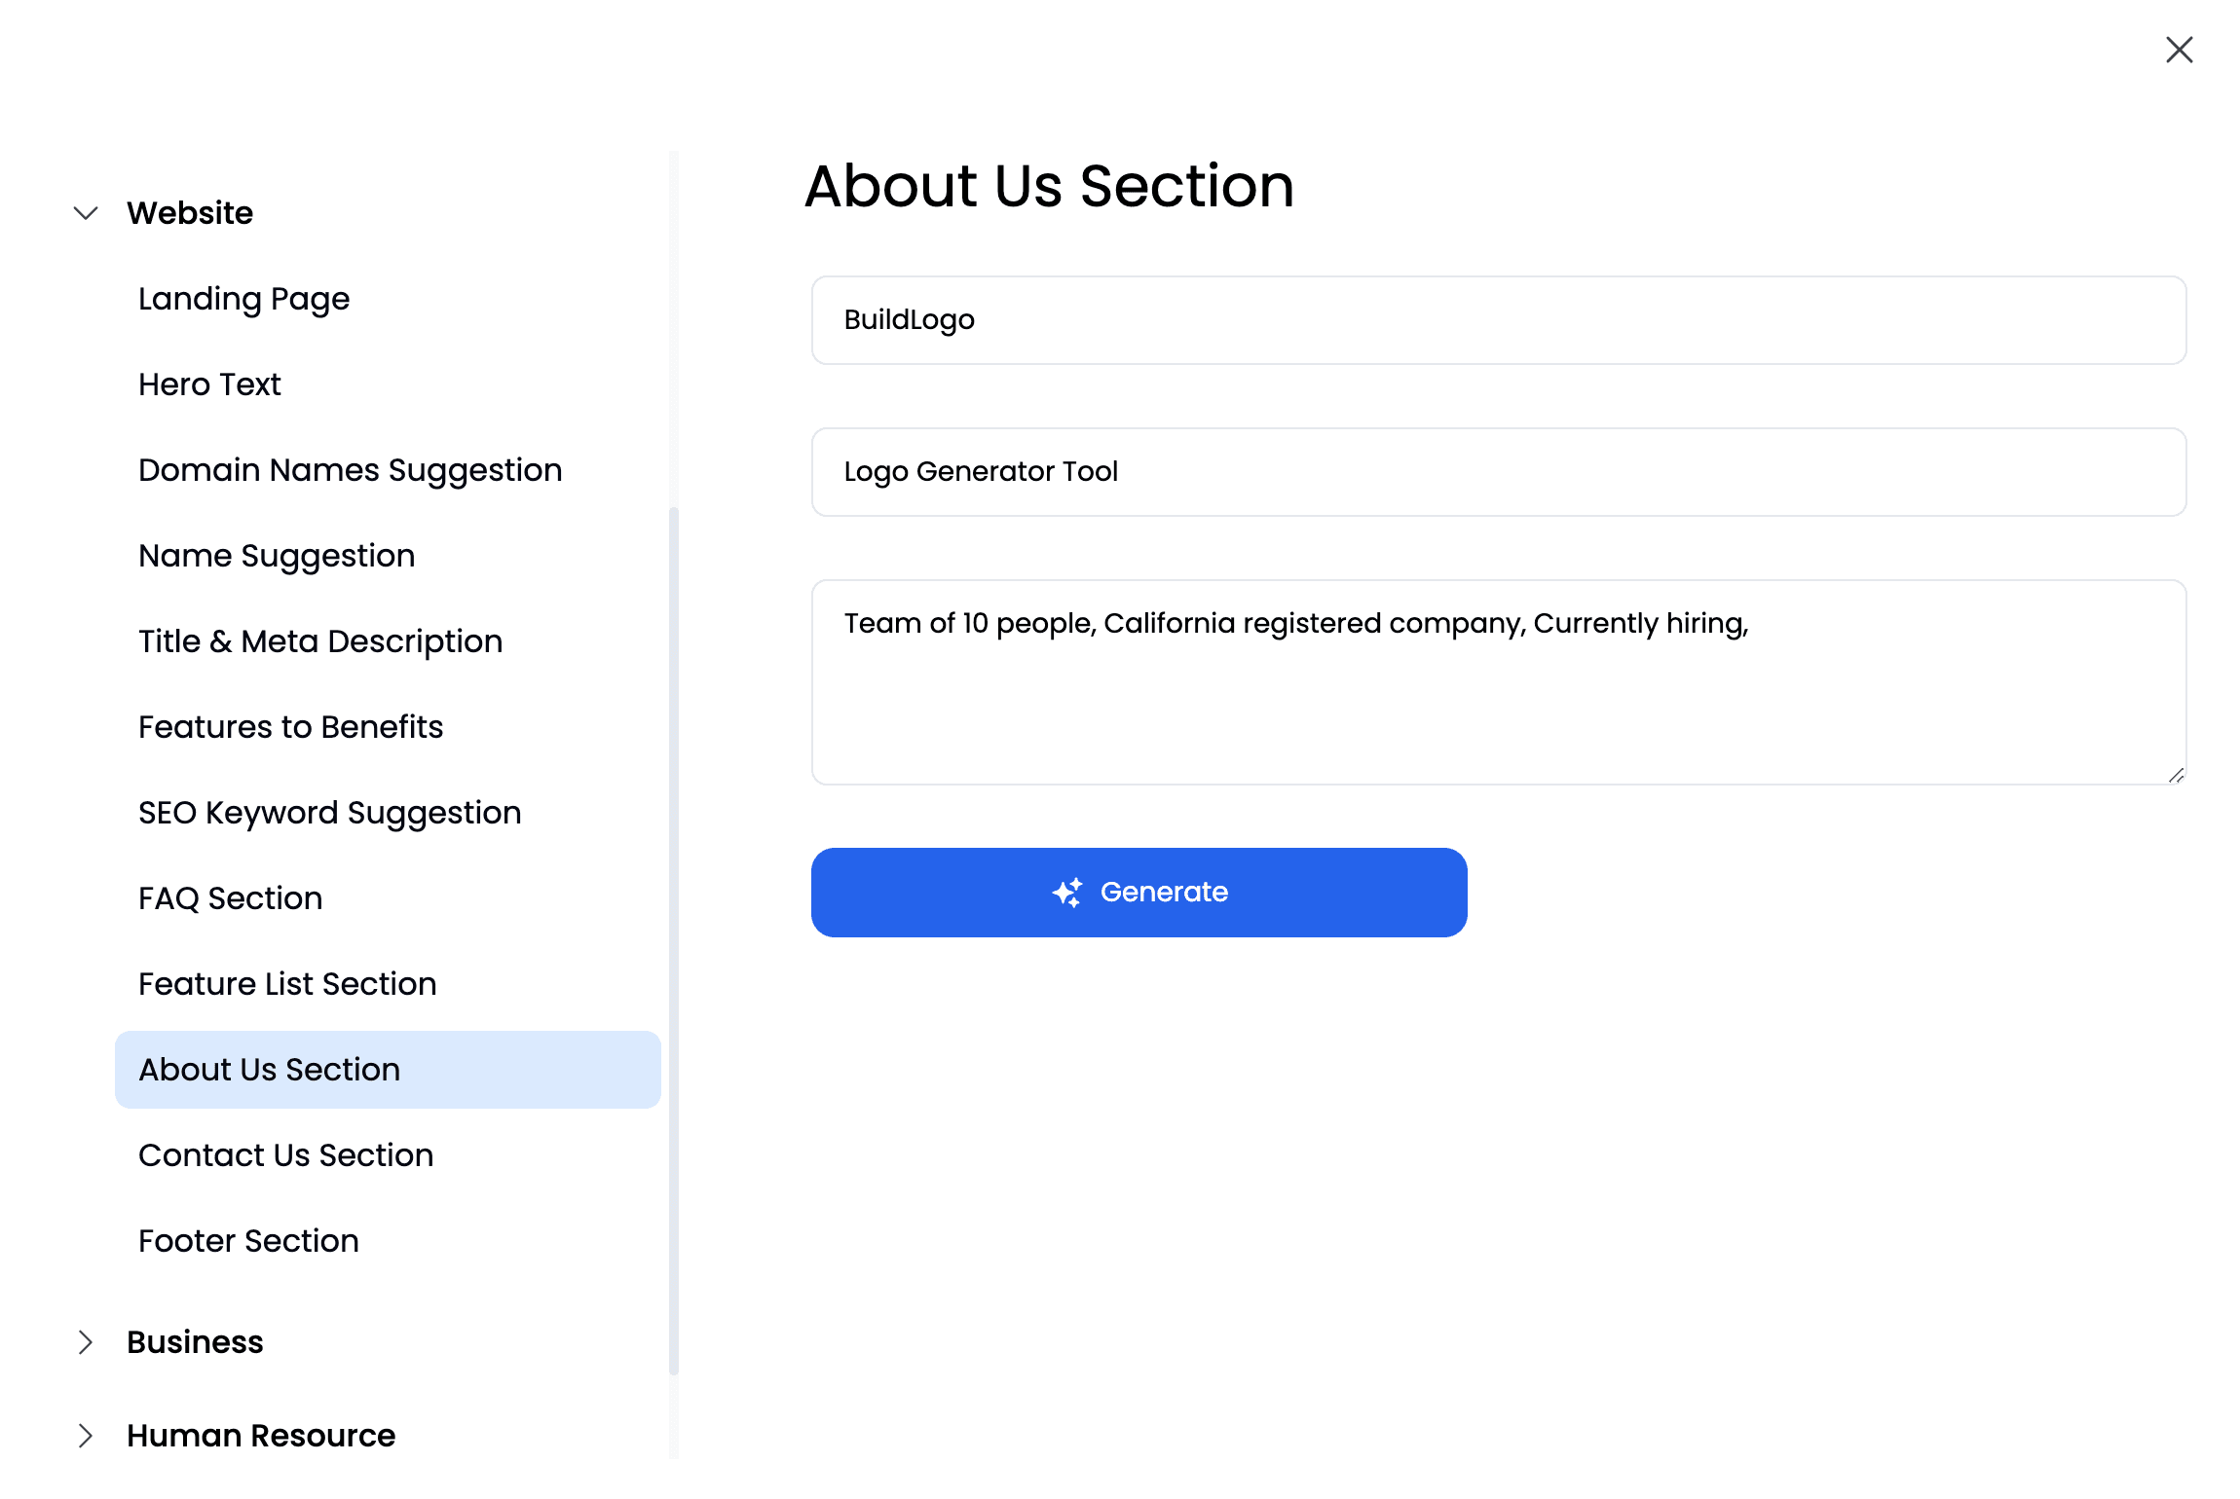Click the sparkle icon on the Generate button
Screen dimensions: 2240x1499
click(1067, 892)
